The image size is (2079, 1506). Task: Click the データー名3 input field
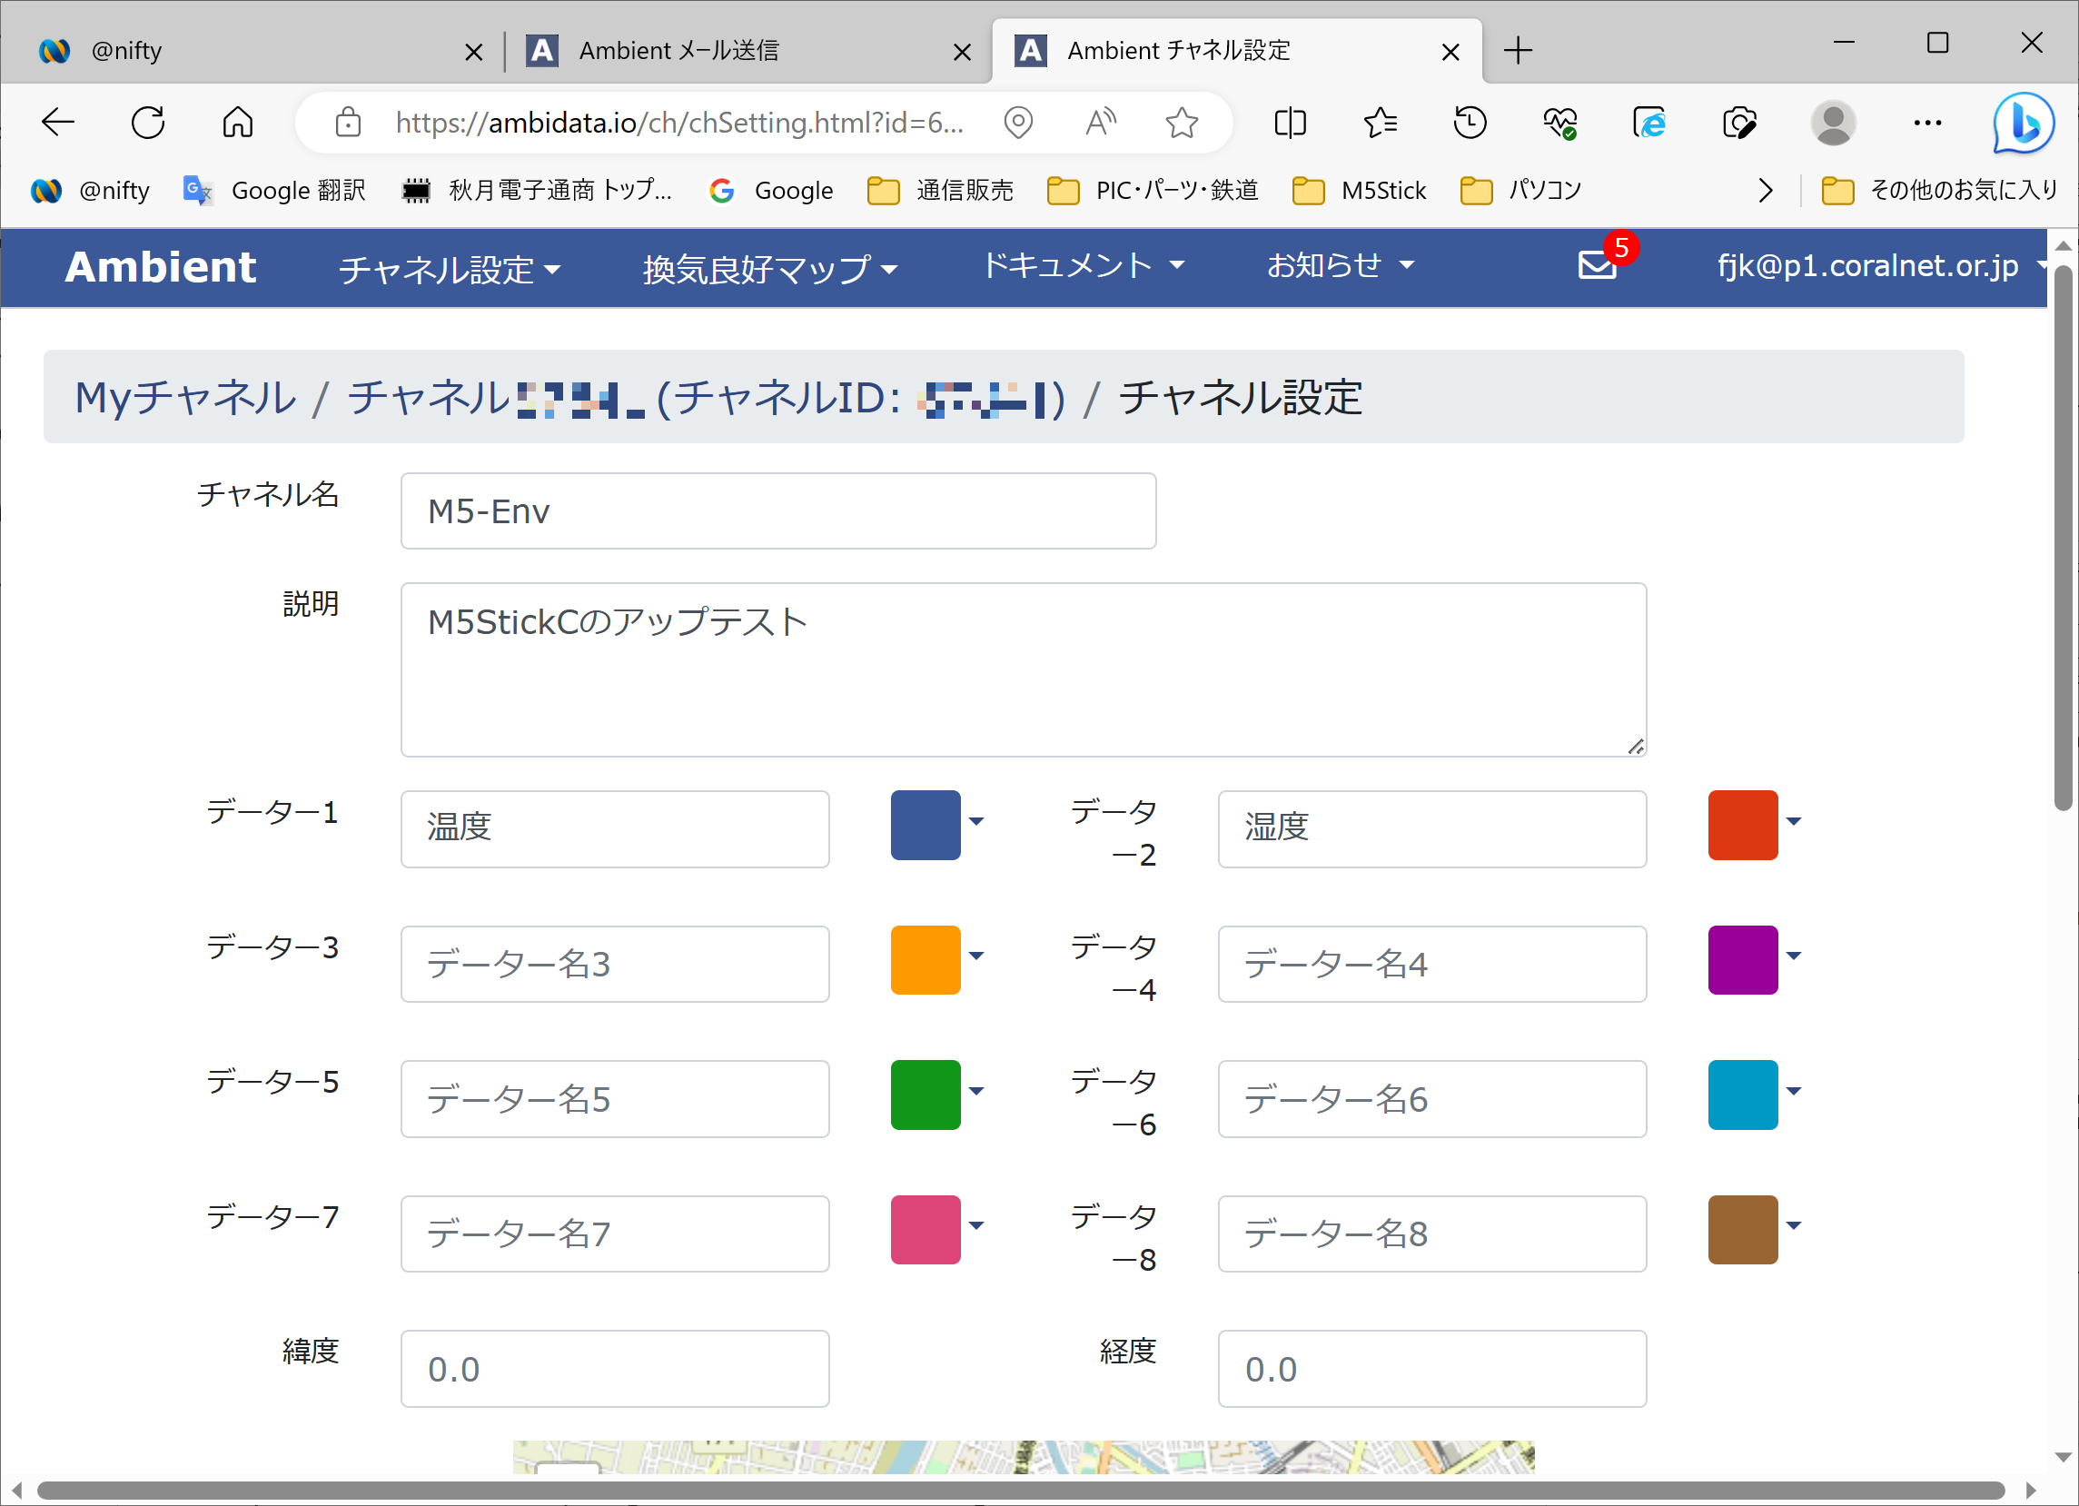(x=615, y=964)
